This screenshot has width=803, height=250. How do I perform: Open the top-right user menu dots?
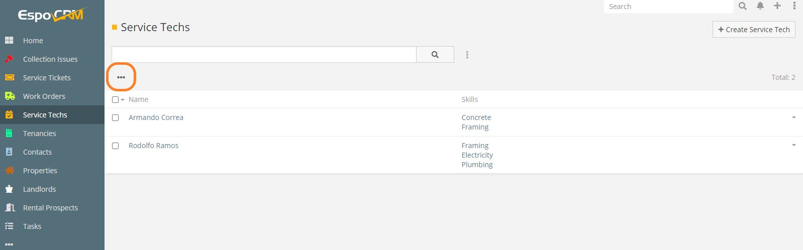794,6
